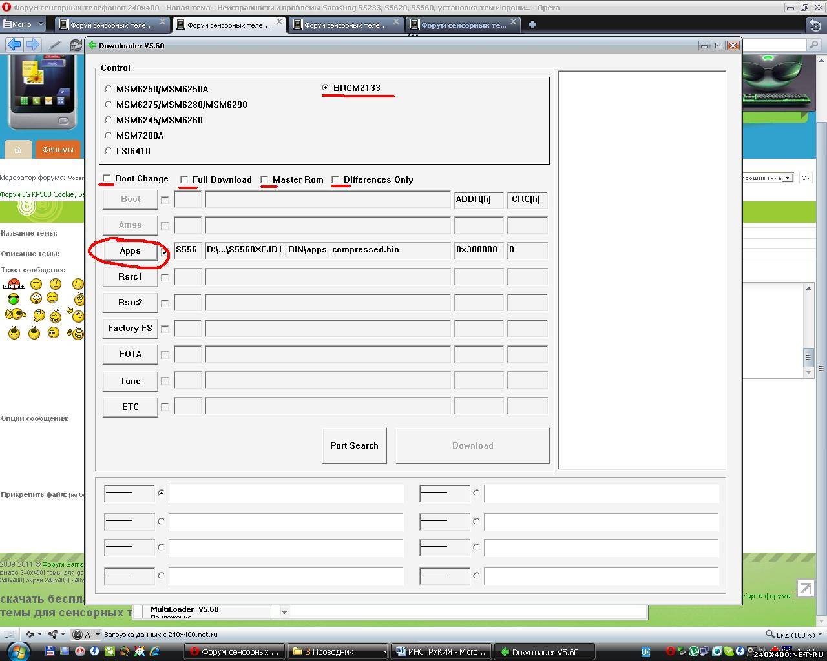This screenshot has height=661, width=827.
Task: Select the MSM6245/MSM6260 radio button
Action: pos(109,120)
